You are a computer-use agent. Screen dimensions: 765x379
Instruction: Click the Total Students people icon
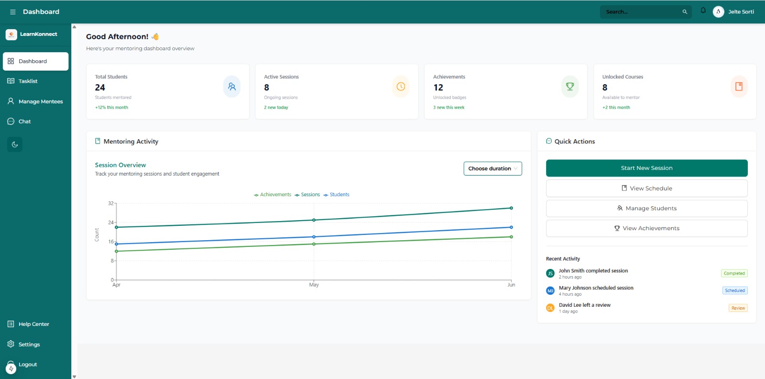click(x=232, y=87)
